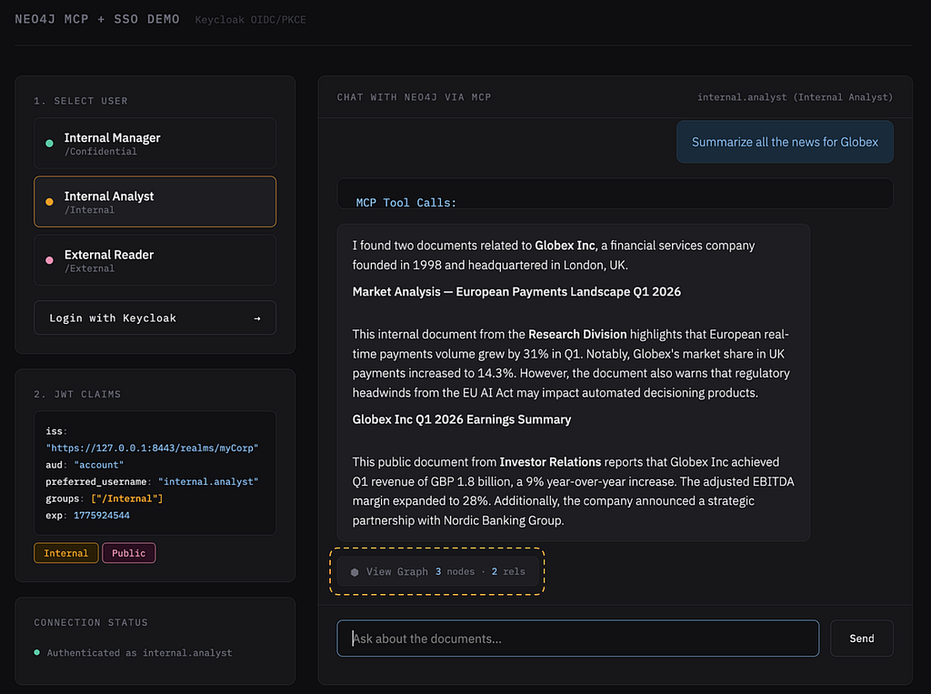Click the green connection status dot
This screenshot has width=931, height=694.
(36, 652)
